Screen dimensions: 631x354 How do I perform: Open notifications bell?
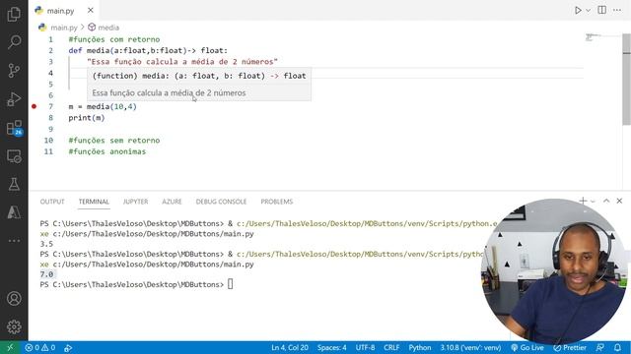[618, 347]
